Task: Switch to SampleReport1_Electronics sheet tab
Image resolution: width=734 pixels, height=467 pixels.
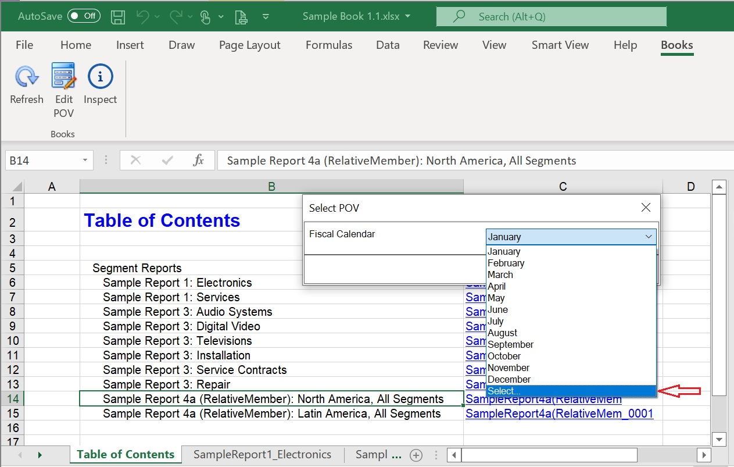Action: (262, 455)
